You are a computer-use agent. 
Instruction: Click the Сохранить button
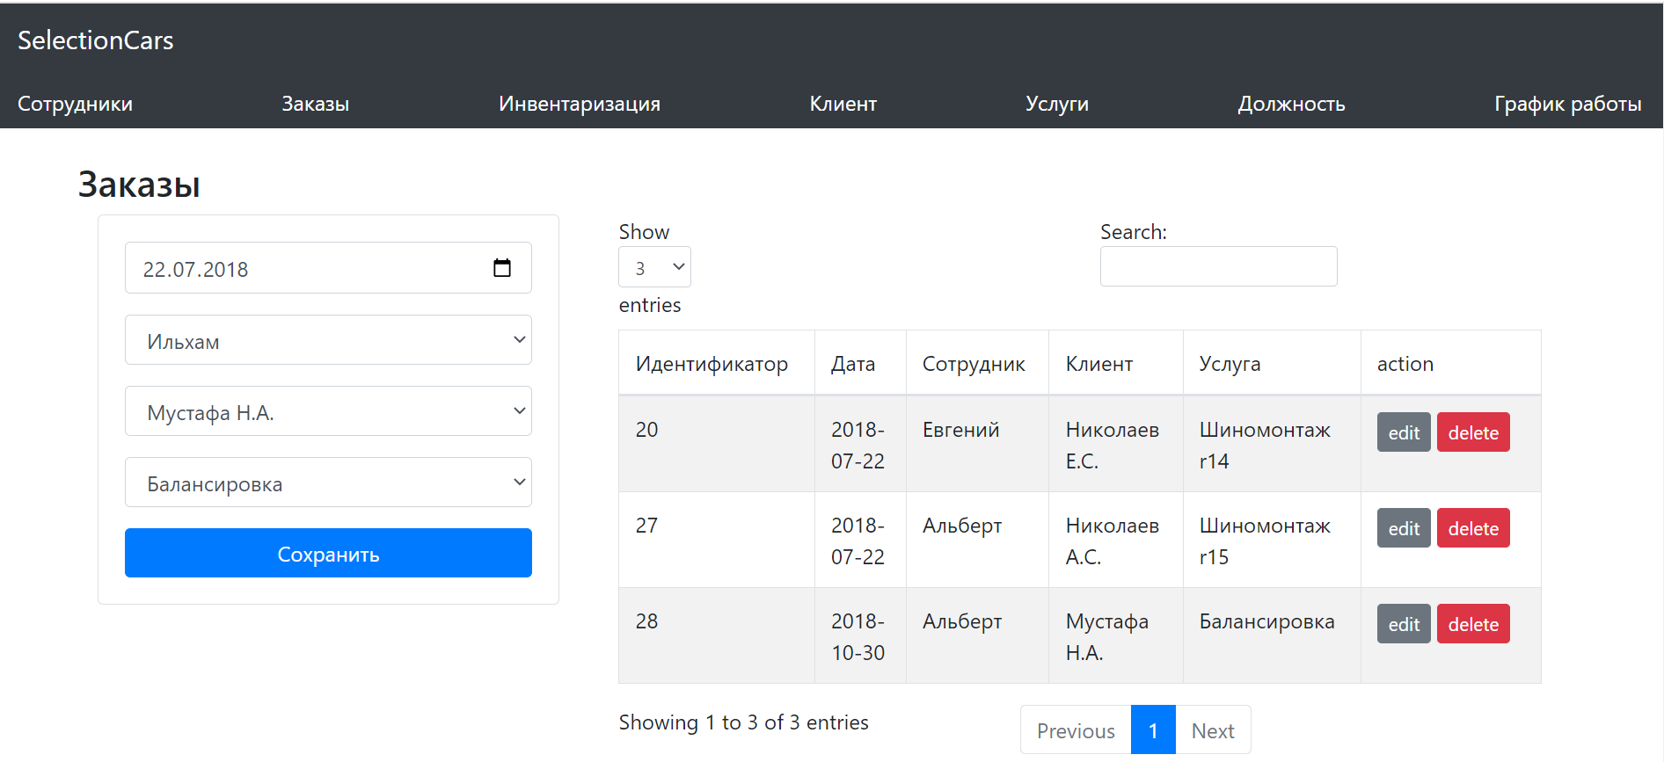pos(328,553)
